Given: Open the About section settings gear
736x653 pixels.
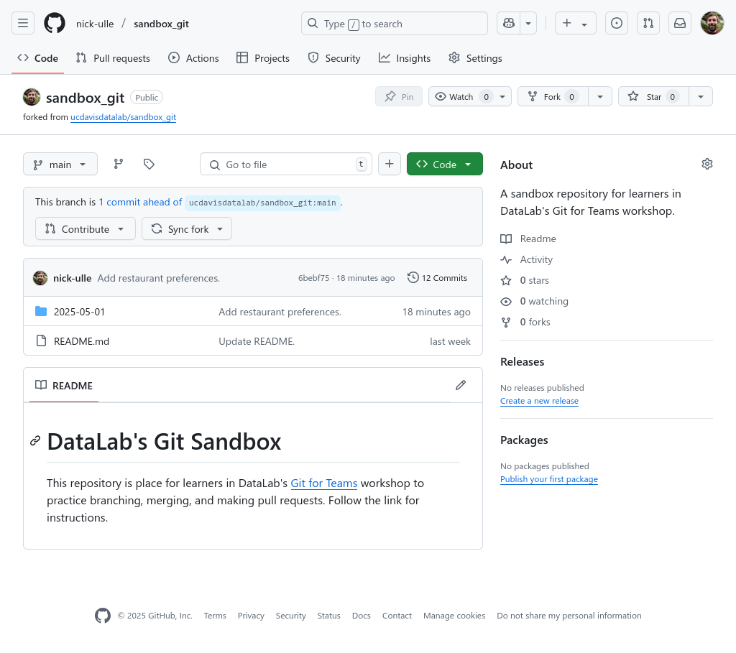Looking at the screenshot, I should click(707, 164).
